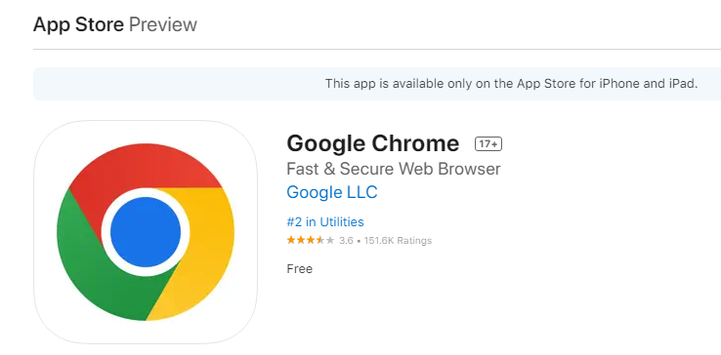Screen dimensions: 721x355
Task: Click the 151.6K Ratings text
Action: click(398, 240)
